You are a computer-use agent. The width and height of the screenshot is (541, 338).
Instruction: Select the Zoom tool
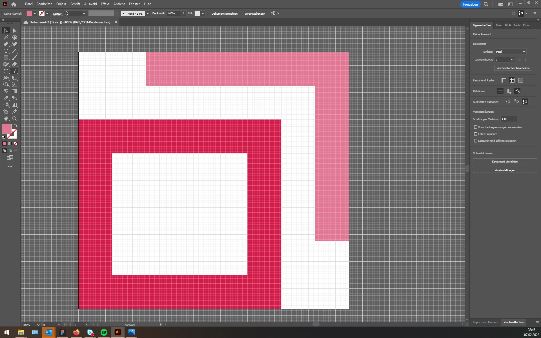tap(14, 118)
